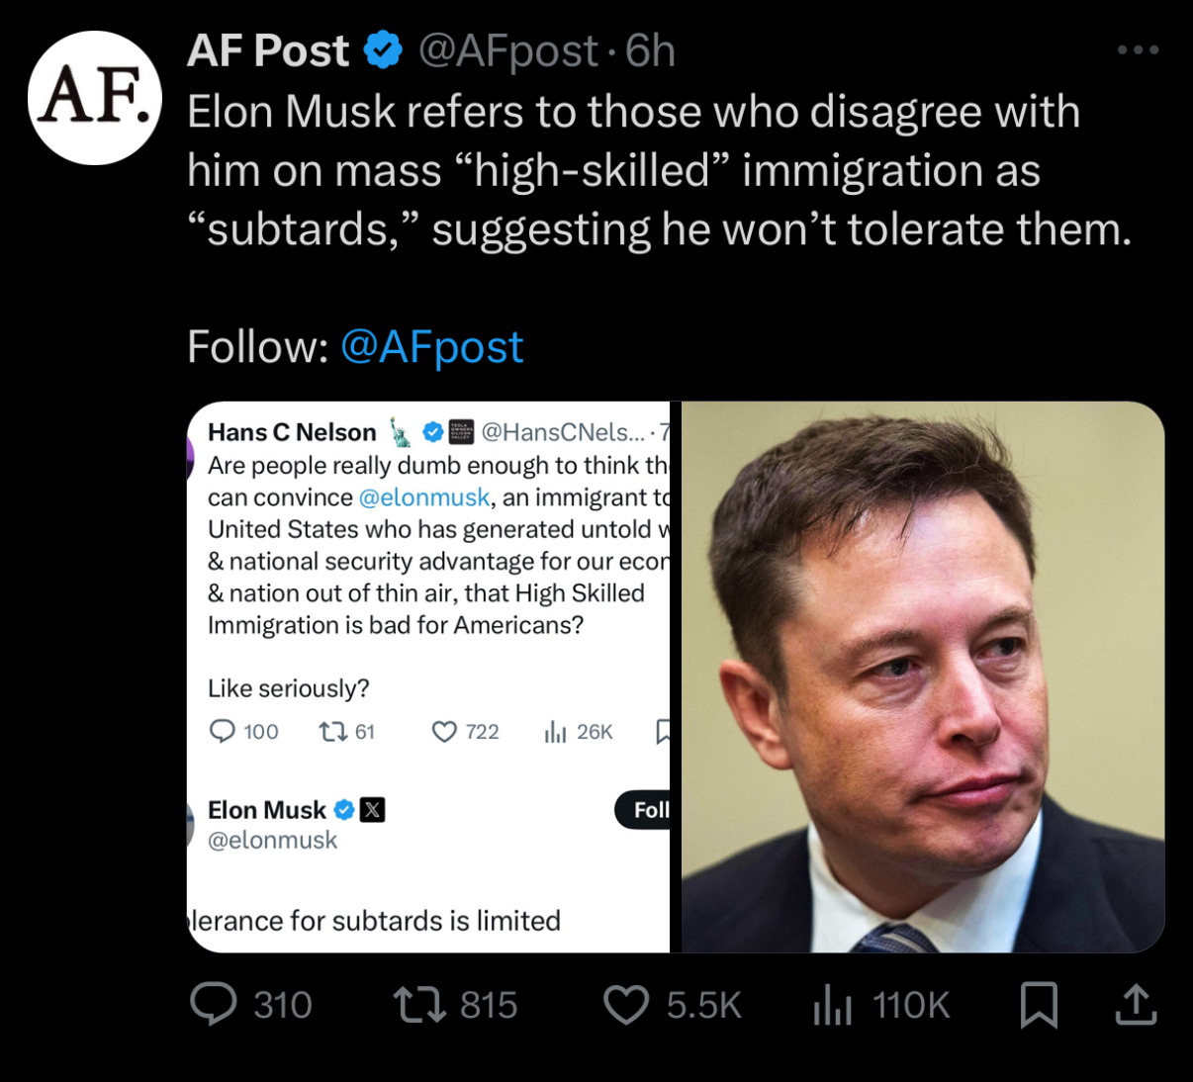Like the AF Post tweet

click(x=626, y=1005)
